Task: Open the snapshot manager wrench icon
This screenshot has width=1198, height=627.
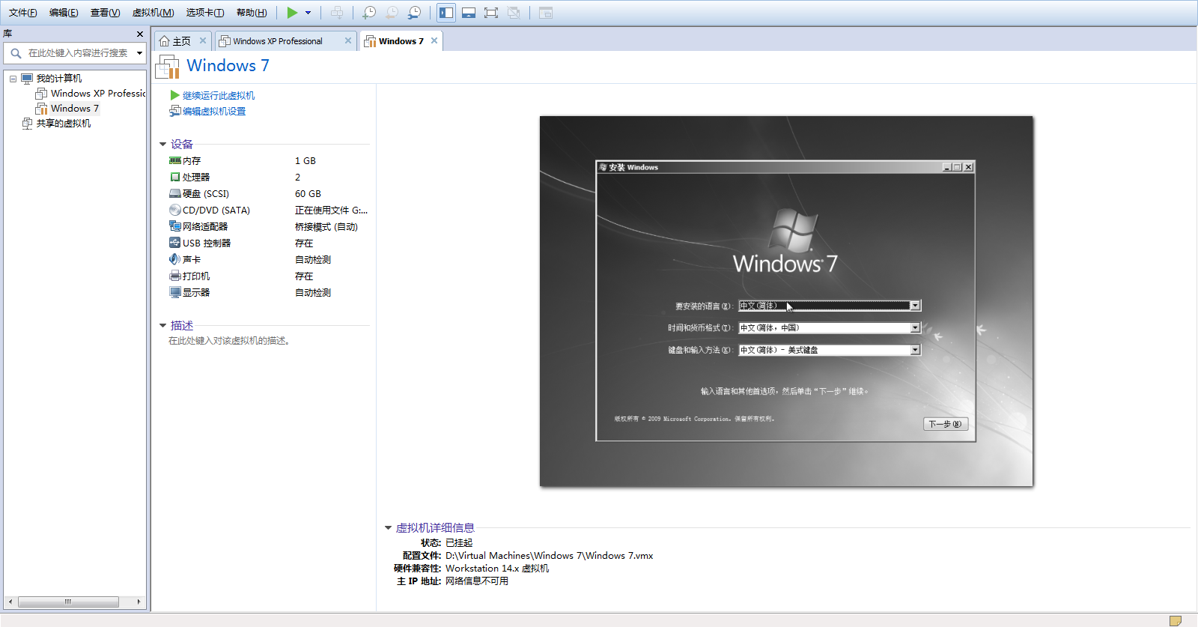Action: point(414,13)
